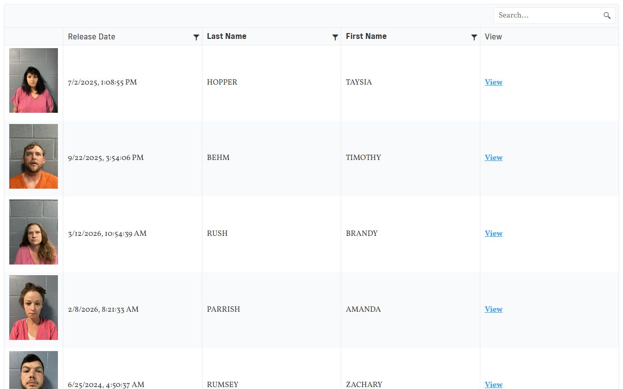Screen dimensions: 623x389
Task: Sort by First Name column header
Action: (x=366, y=36)
